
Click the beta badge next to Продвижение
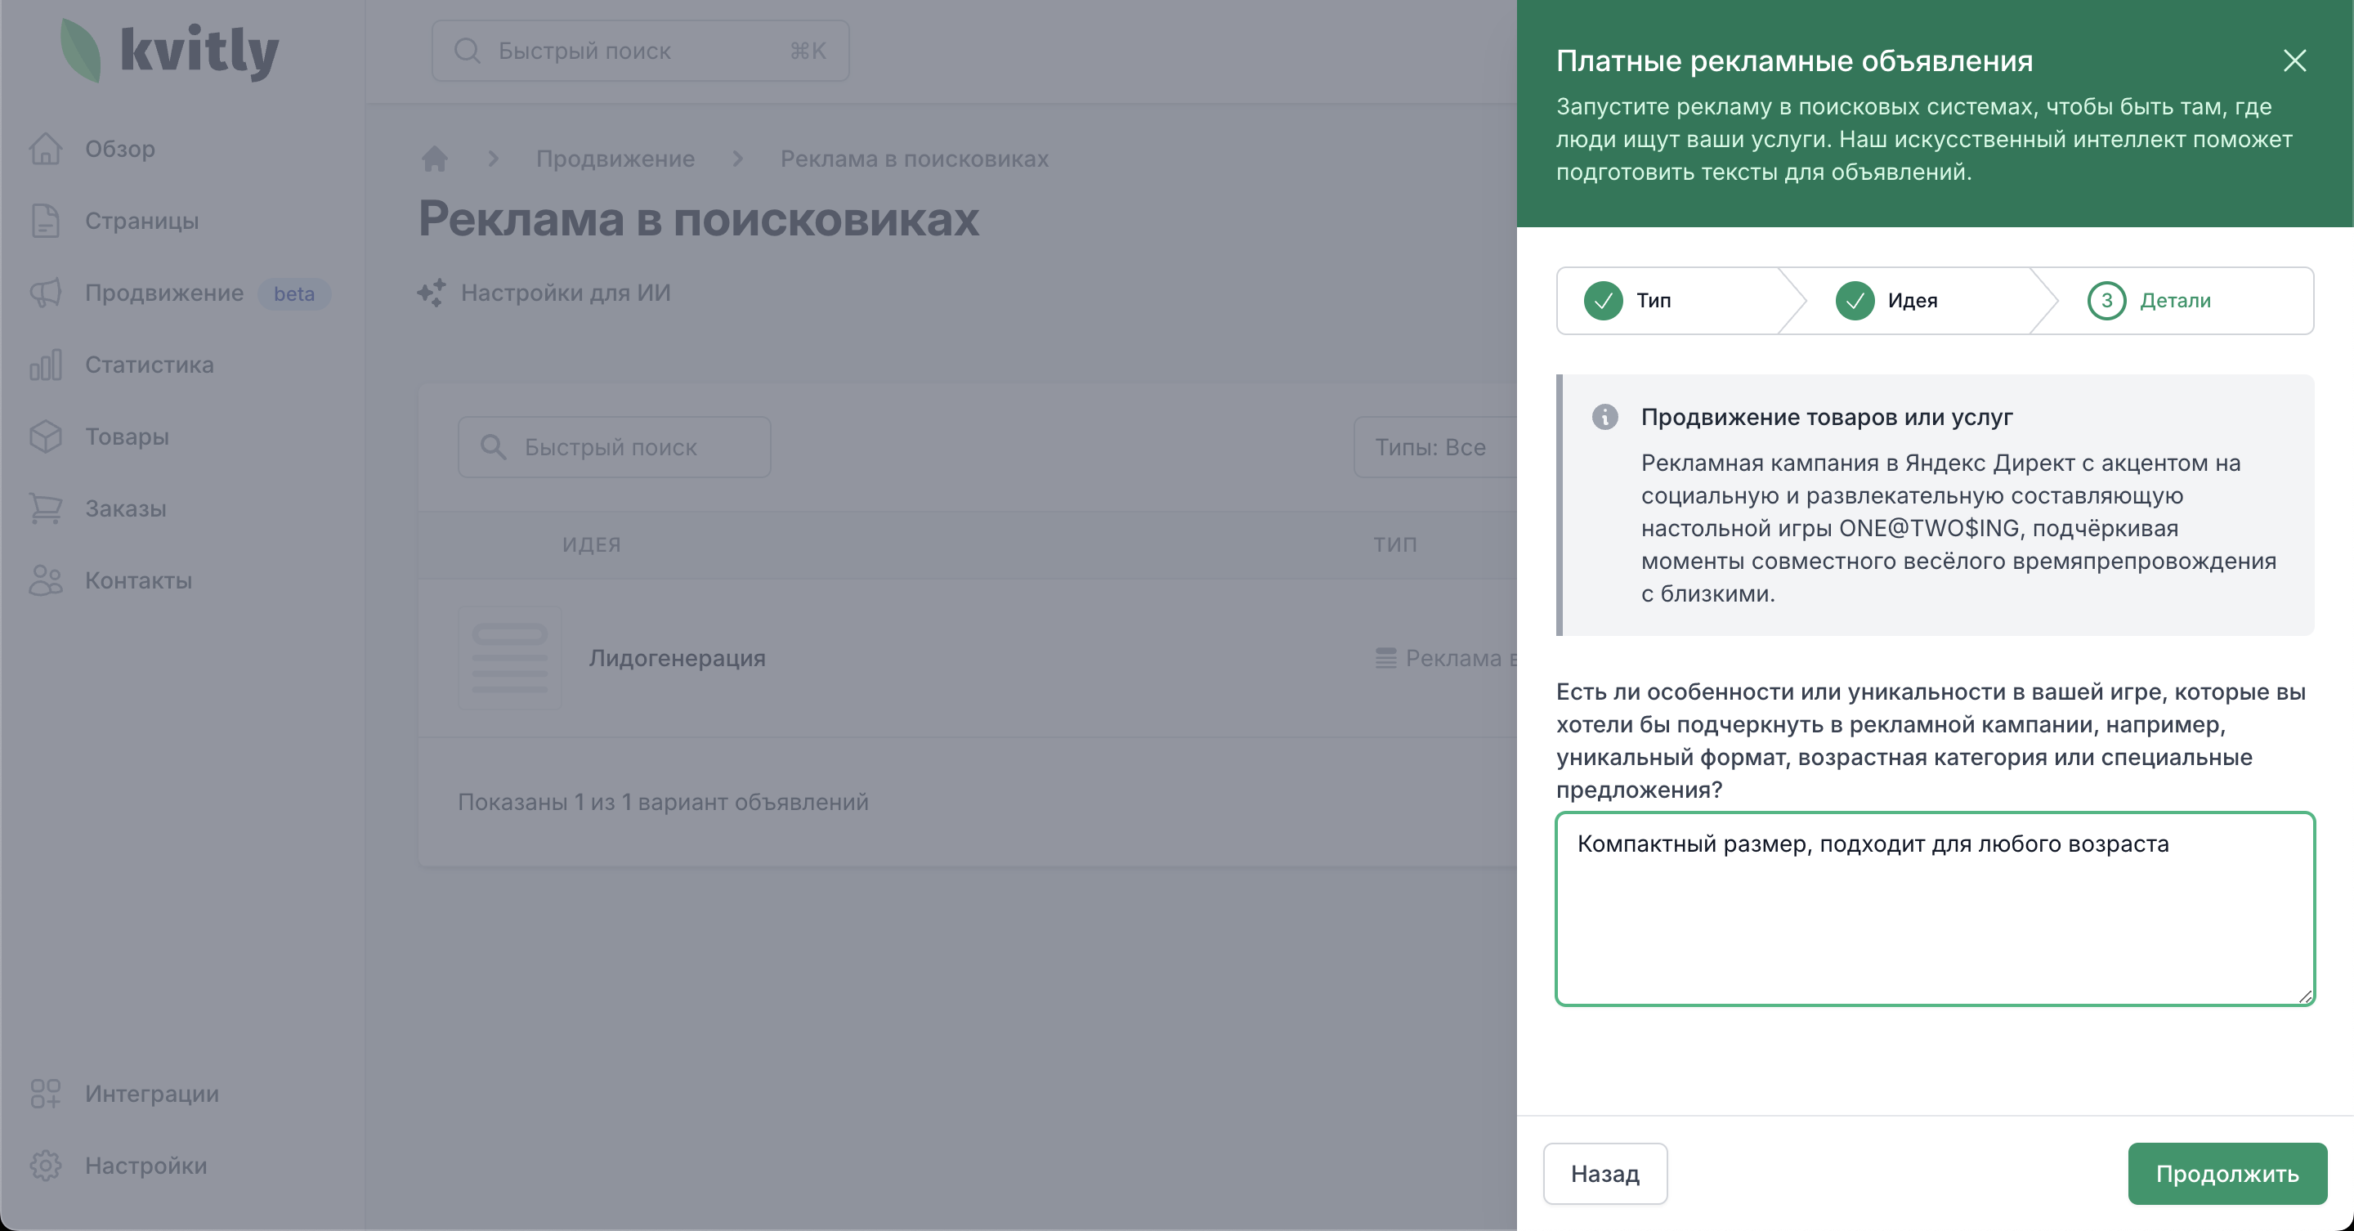[x=293, y=293]
